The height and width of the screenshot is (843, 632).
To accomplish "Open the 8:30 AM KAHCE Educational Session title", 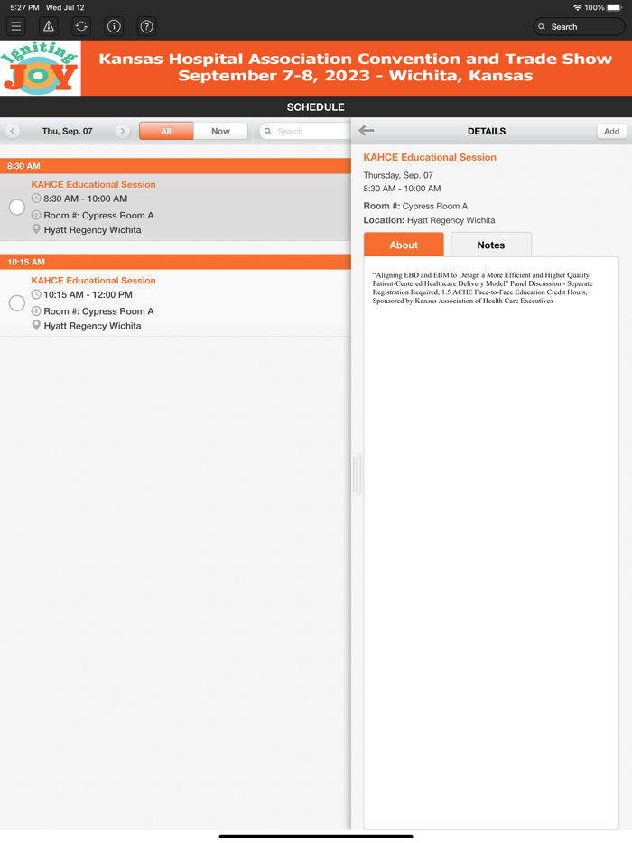I will tap(94, 184).
